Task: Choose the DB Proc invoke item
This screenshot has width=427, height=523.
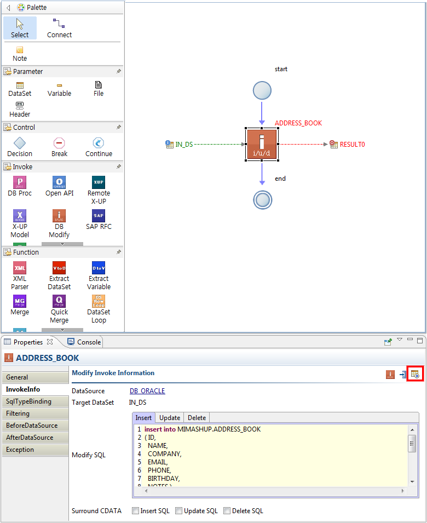Action: pyautogui.click(x=20, y=186)
